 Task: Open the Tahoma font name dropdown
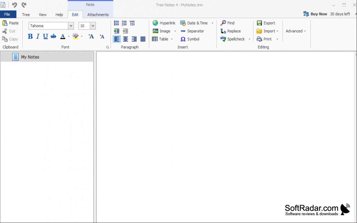71,26
